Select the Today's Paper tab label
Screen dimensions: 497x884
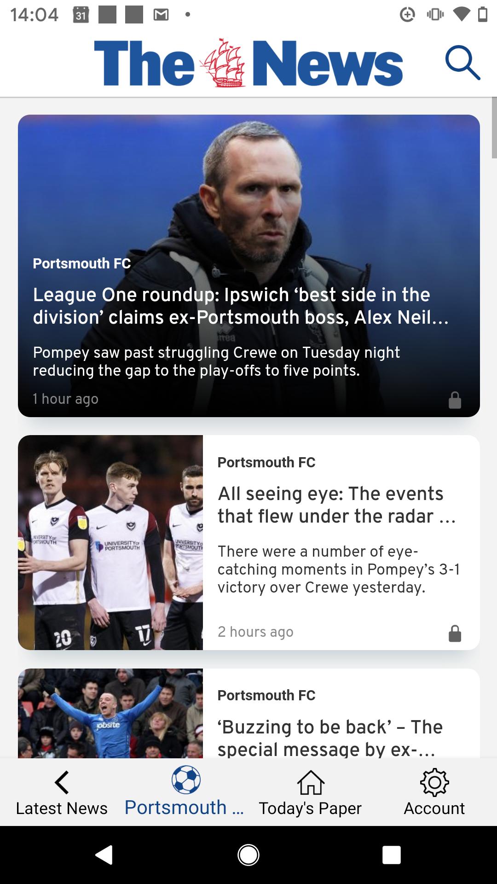(x=310, y=808)
